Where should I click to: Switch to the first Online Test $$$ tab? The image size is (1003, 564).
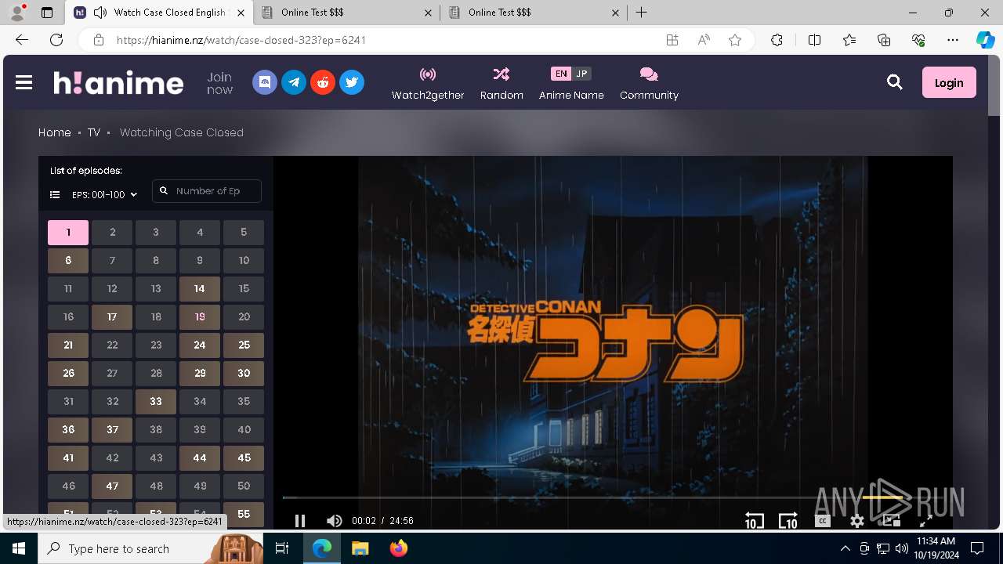[x=347, y=13]
